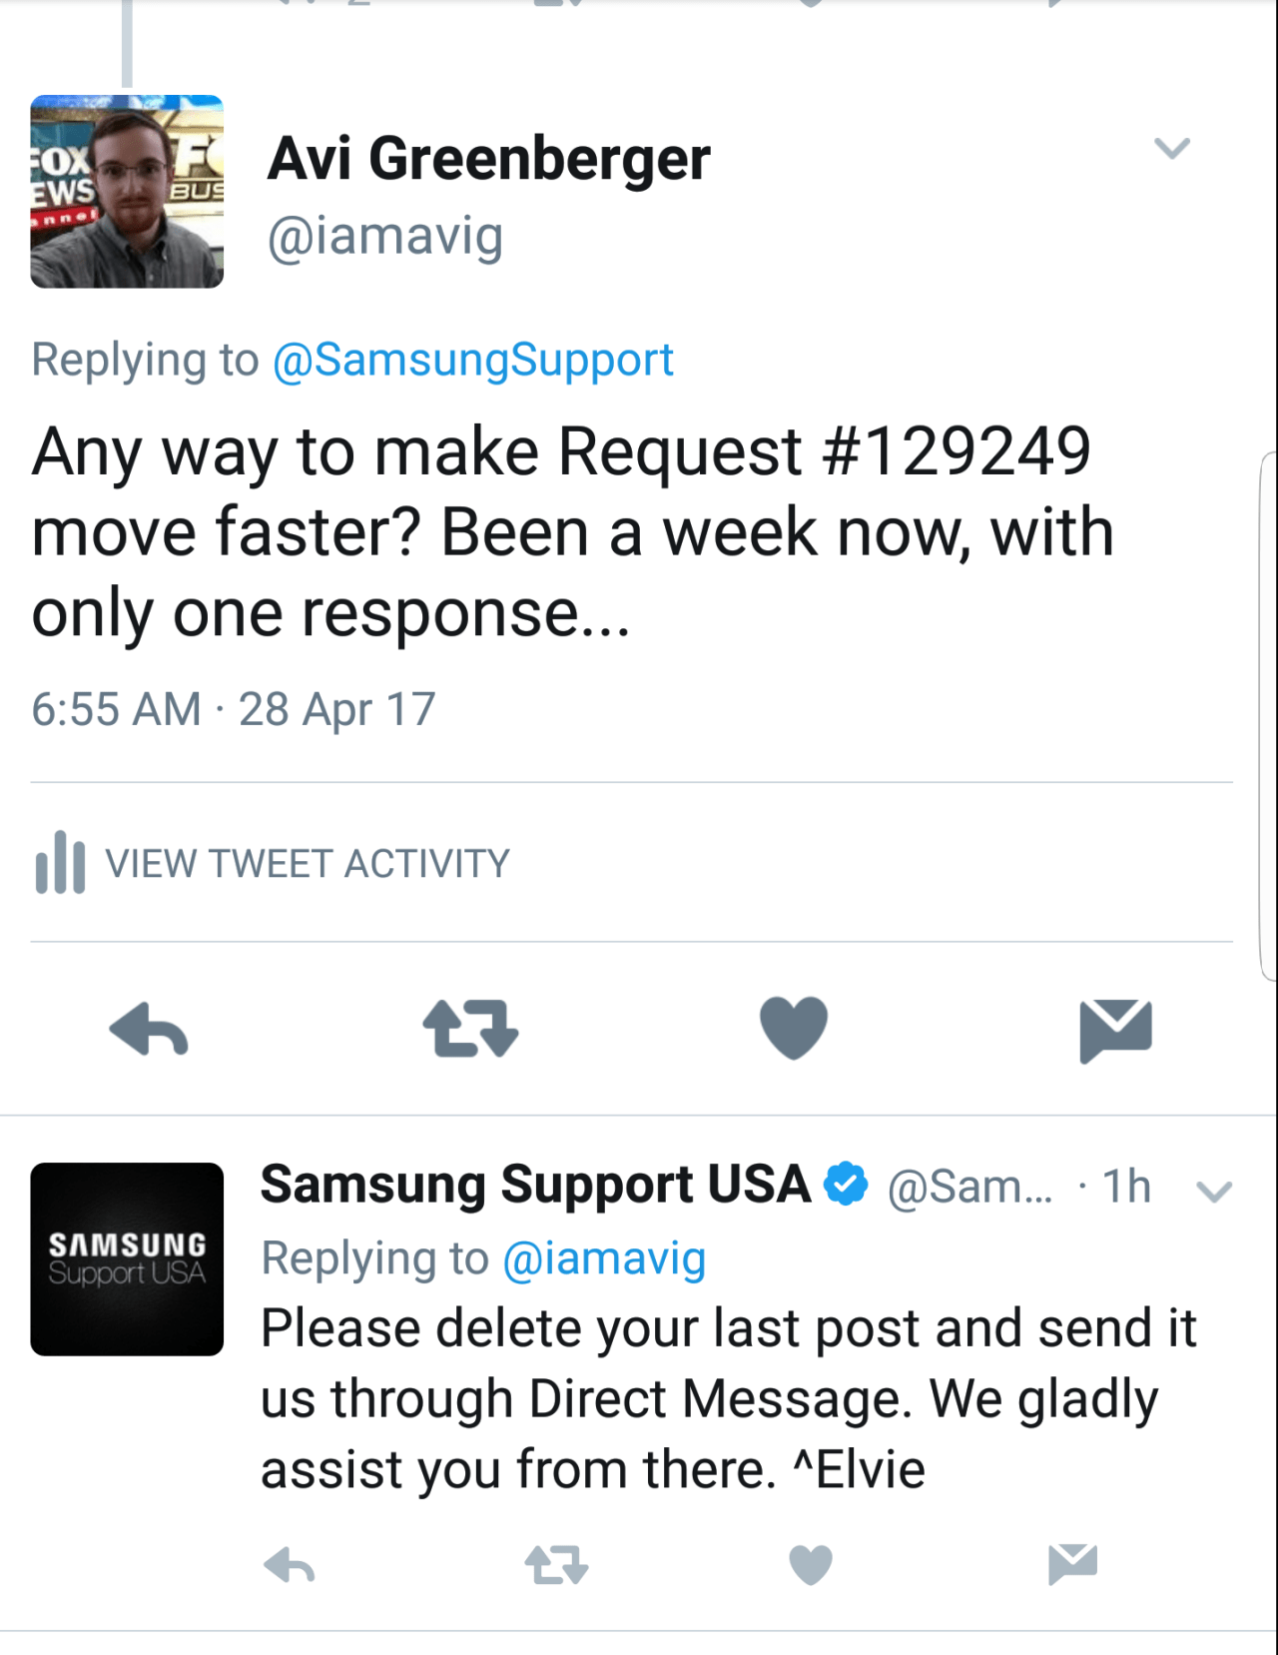The image size is (1278, 1655).
Task: Expand options chevron on Samsung Support tweet
Action: 1214,1192
